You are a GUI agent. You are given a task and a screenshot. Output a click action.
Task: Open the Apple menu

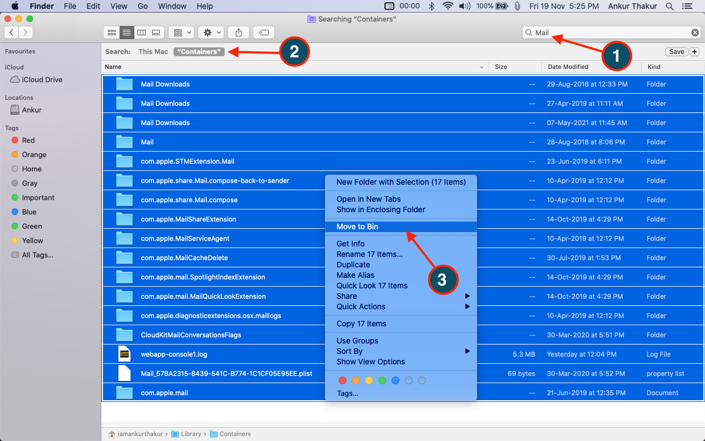coord(14,6)
